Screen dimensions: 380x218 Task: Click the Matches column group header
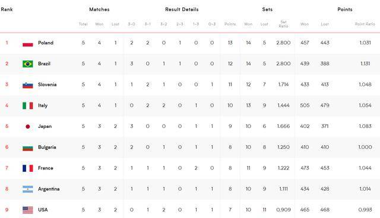point(99,9)
